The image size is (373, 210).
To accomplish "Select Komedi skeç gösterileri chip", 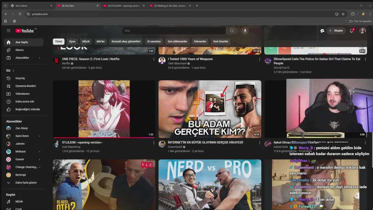I will pos(126,41).
